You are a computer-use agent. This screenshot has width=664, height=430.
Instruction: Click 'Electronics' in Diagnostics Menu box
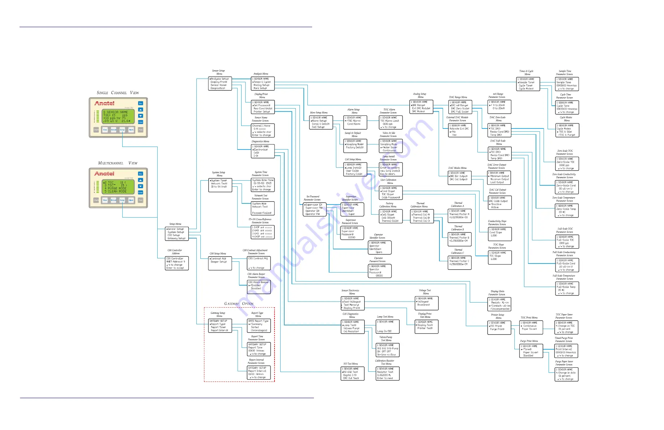pyautogui.click(x=260, y=149)
